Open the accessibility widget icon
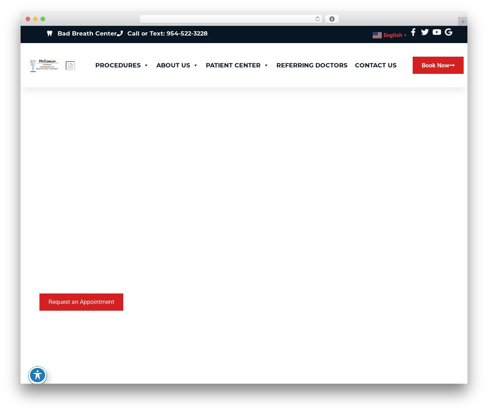The height and width of the screenshot is (413, 488). tap(37, 376)
